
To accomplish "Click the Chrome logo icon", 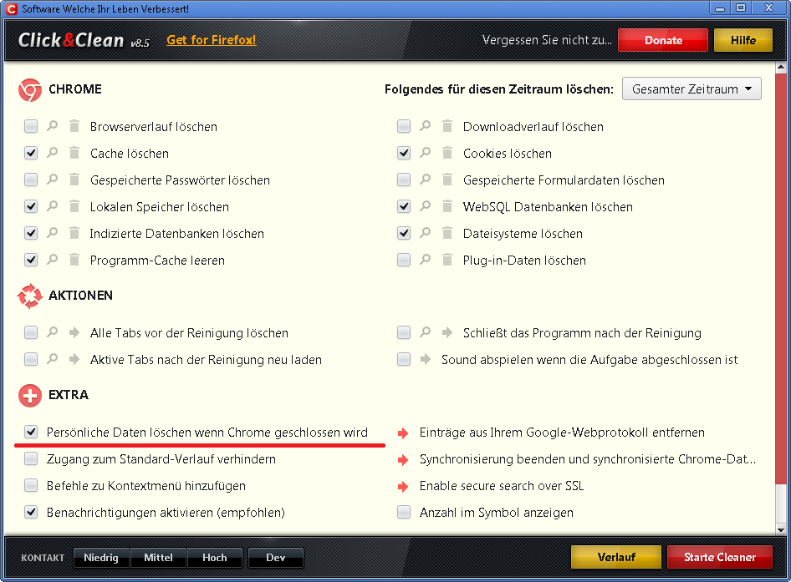I will click(30, 90).
